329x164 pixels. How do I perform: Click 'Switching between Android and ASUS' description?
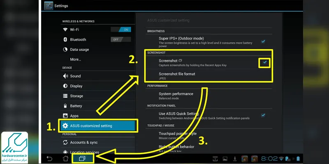pyautogui.click(x=204, y=118)
